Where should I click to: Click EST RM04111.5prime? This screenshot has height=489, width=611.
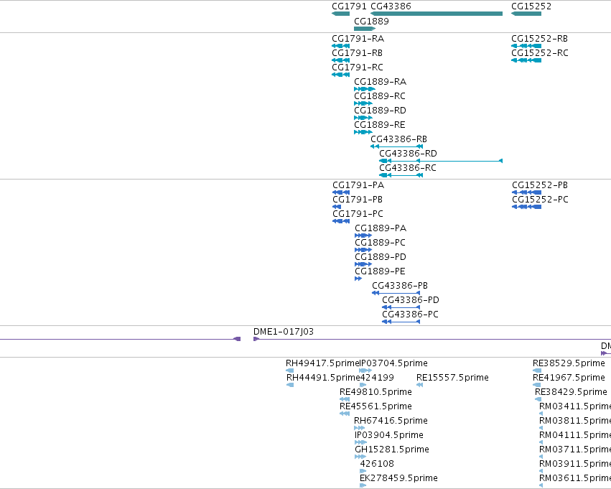click(x=575, y=436)
